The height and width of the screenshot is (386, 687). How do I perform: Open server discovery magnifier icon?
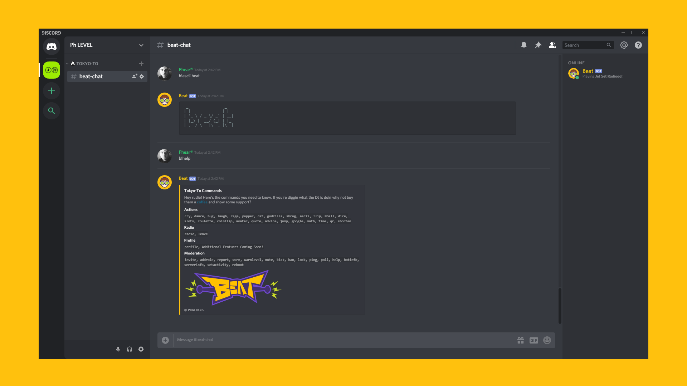tap(52, 111)
